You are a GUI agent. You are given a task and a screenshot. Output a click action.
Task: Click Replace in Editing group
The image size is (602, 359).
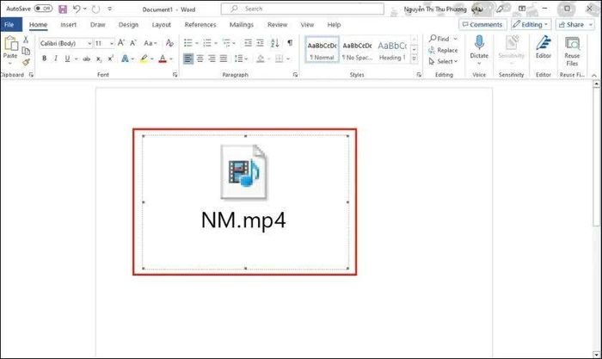pyautogui.click(x=443, y=50)
